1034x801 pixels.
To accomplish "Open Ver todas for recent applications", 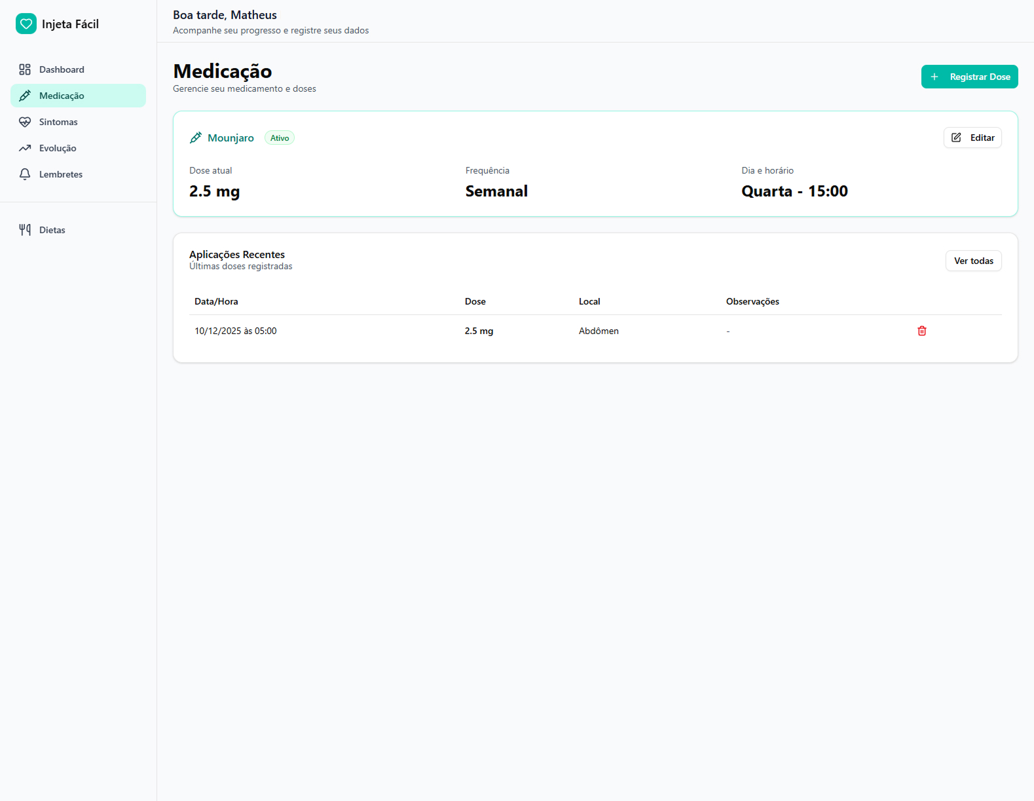I will click(x=973, y=261).
